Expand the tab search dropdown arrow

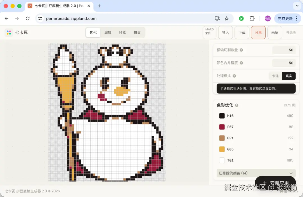tap(297, 6)
